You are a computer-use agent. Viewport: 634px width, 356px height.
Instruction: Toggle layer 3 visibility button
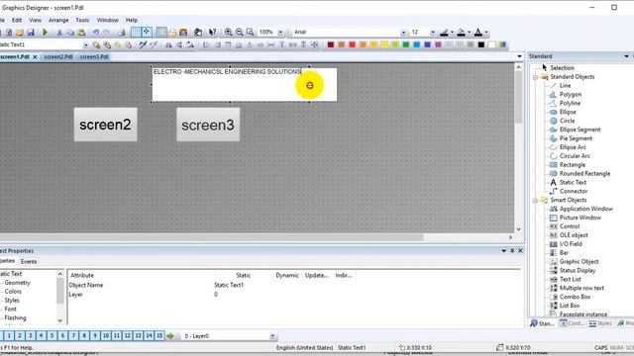click(x=31, y=336)
